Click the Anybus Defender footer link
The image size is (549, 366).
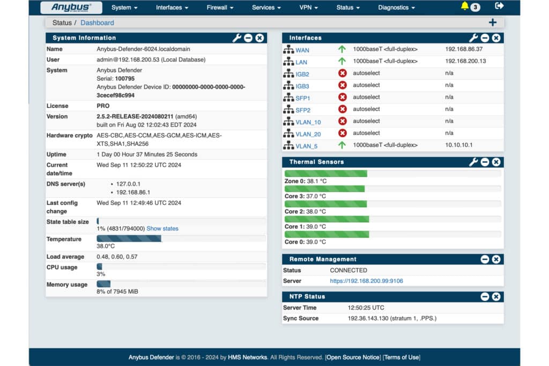click(151, 357)
